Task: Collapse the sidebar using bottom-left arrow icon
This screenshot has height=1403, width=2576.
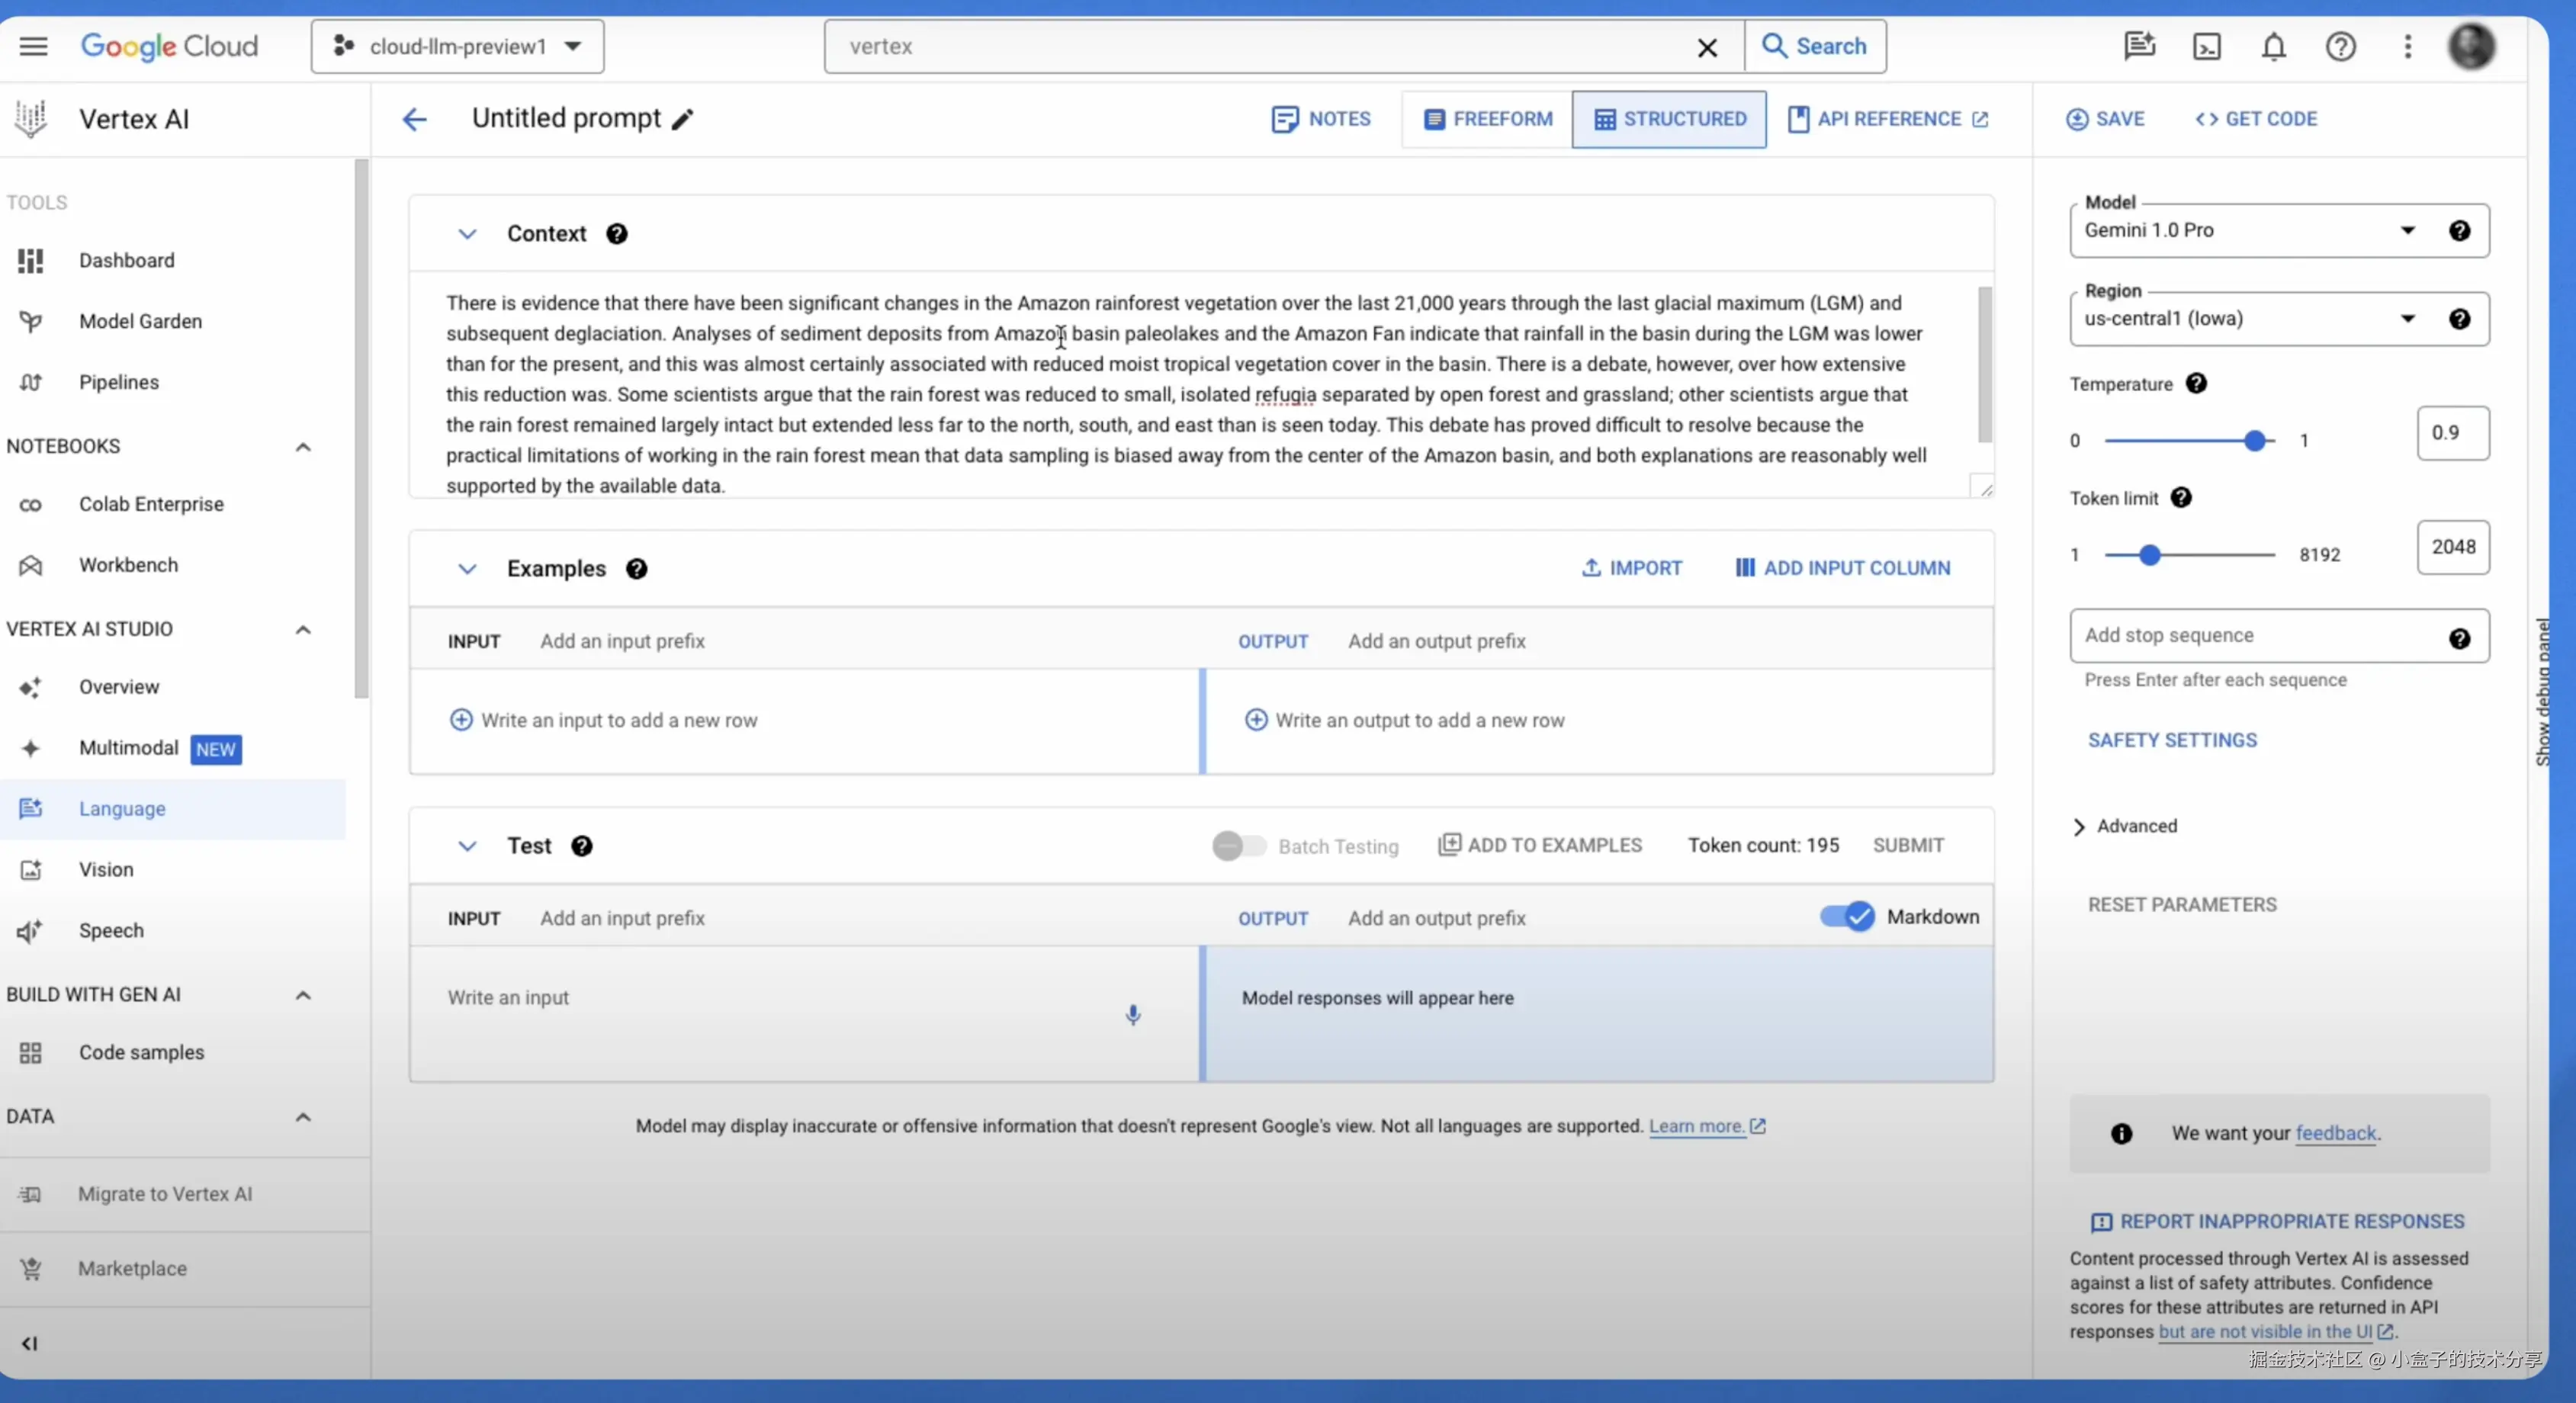Action: (29, 1343)
